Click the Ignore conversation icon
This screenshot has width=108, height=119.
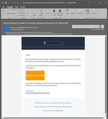coord(4,11)
